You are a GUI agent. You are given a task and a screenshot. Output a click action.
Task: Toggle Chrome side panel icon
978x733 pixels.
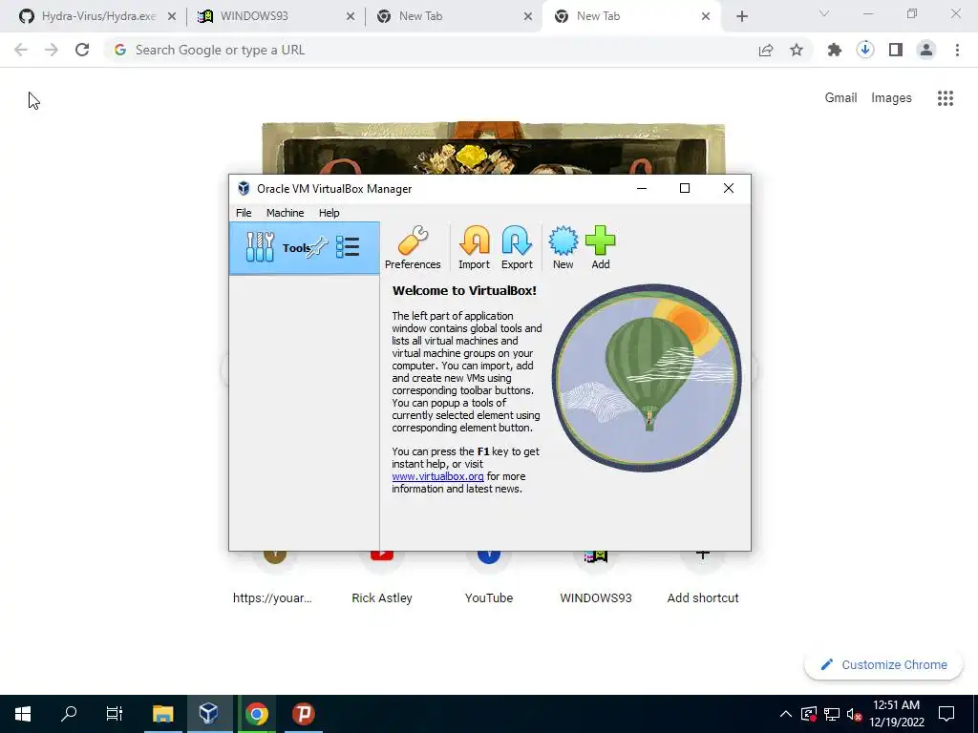point(896,50)
